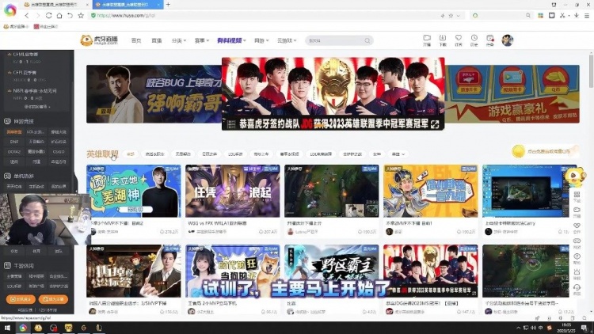Switch to the second browser tab
The image size is (594, 334).
pos(128,5)
